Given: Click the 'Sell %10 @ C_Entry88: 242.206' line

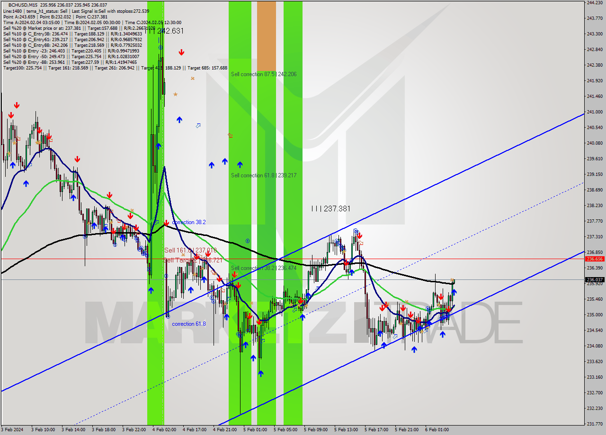Looking at the screenshot, I should coord(72,45).
